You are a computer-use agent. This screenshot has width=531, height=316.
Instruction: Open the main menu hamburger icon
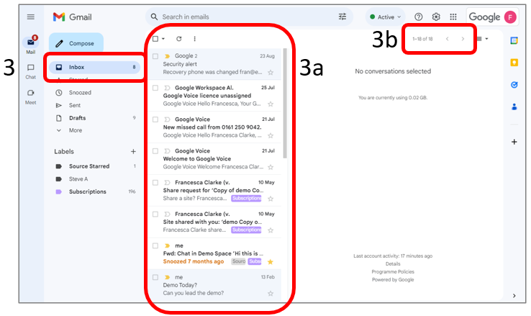[30, 17]
